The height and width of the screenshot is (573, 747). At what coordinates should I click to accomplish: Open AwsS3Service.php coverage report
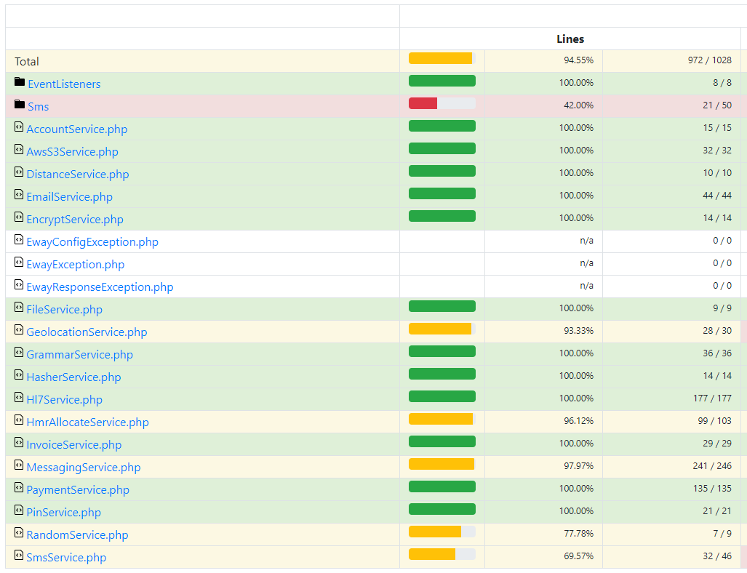tap(73, 151)
